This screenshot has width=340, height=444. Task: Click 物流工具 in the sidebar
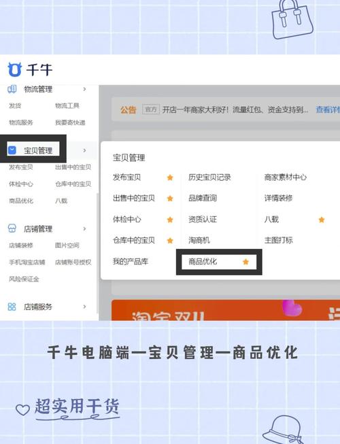[67, 106]
